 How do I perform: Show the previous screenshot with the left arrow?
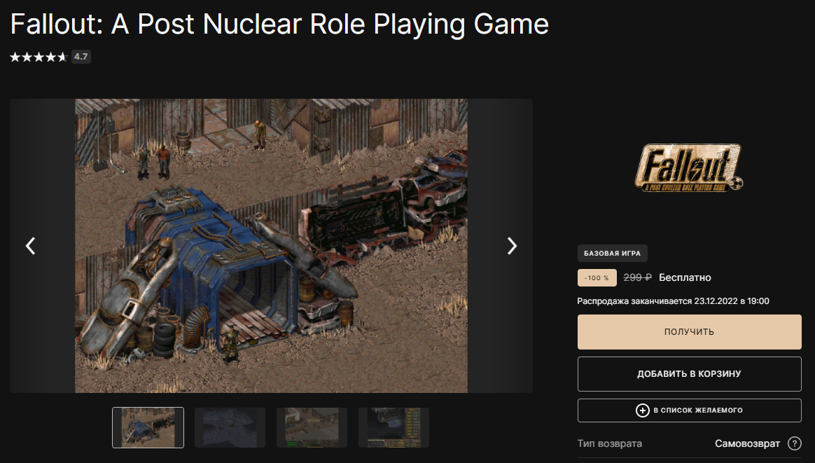(31, 246)
